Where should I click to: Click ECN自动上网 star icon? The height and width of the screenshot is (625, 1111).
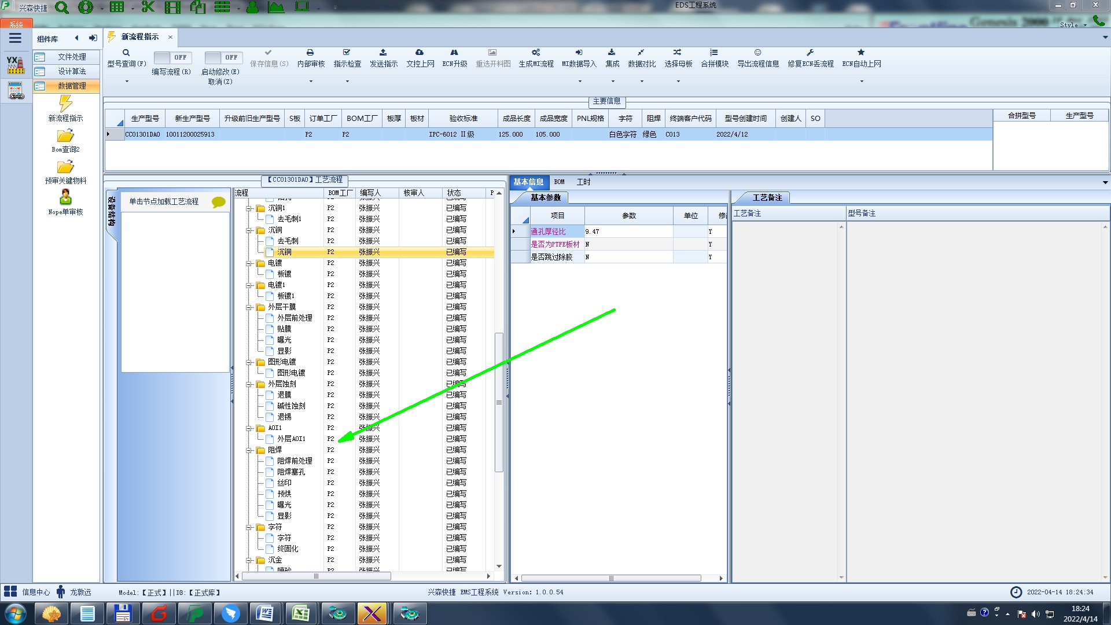point(861,53)
